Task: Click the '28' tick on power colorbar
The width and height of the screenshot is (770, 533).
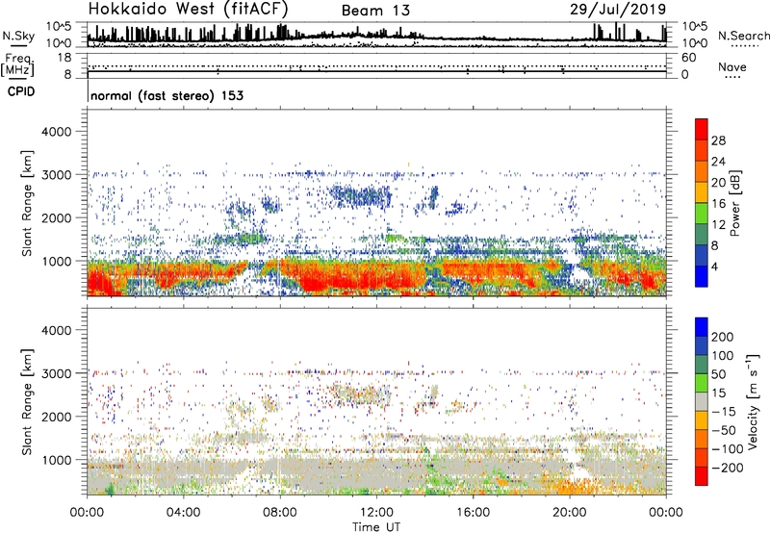Action: point(718,140)
